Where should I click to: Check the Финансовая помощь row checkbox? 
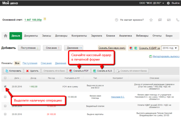click(5, 97)
